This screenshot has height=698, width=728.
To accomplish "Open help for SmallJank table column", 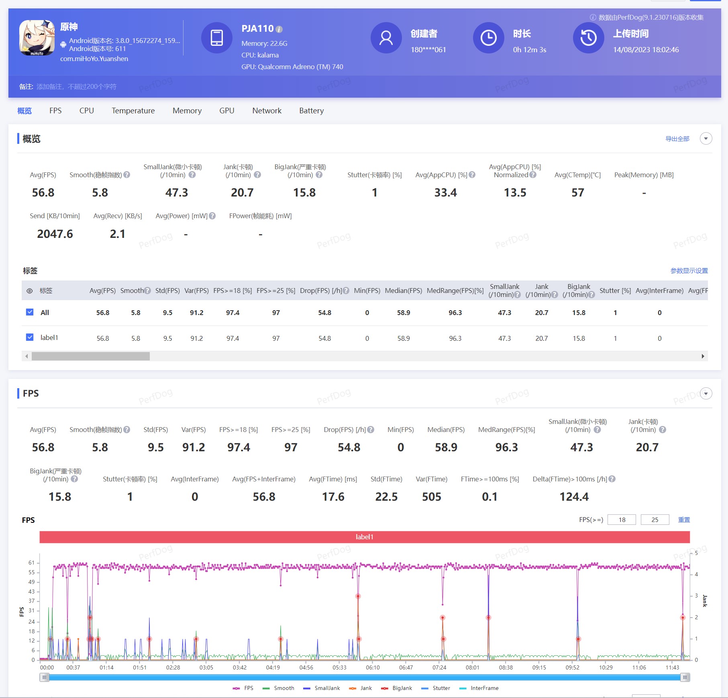I will (518, 295).
